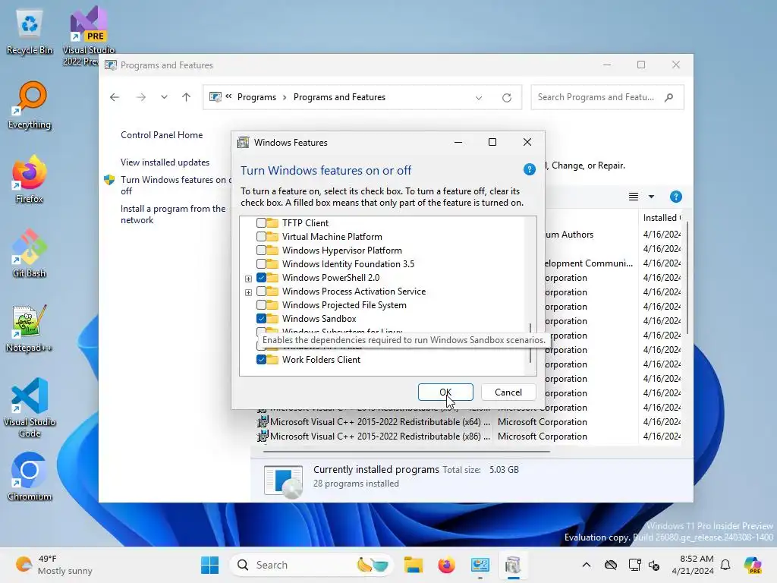Open Notepad++ desktop shortcut
The width and height of the screenshot is (777, 583).
30,328
